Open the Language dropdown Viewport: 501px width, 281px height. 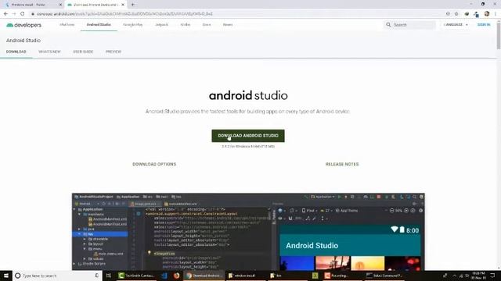[x=456, y=24]
